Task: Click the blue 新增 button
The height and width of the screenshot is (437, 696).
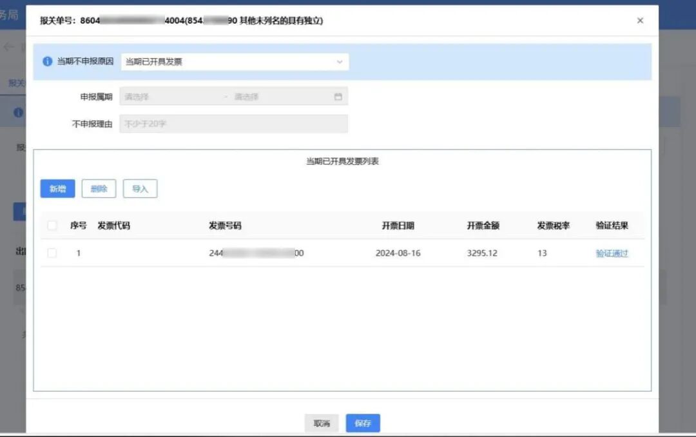Action: [x=58, y=189]
